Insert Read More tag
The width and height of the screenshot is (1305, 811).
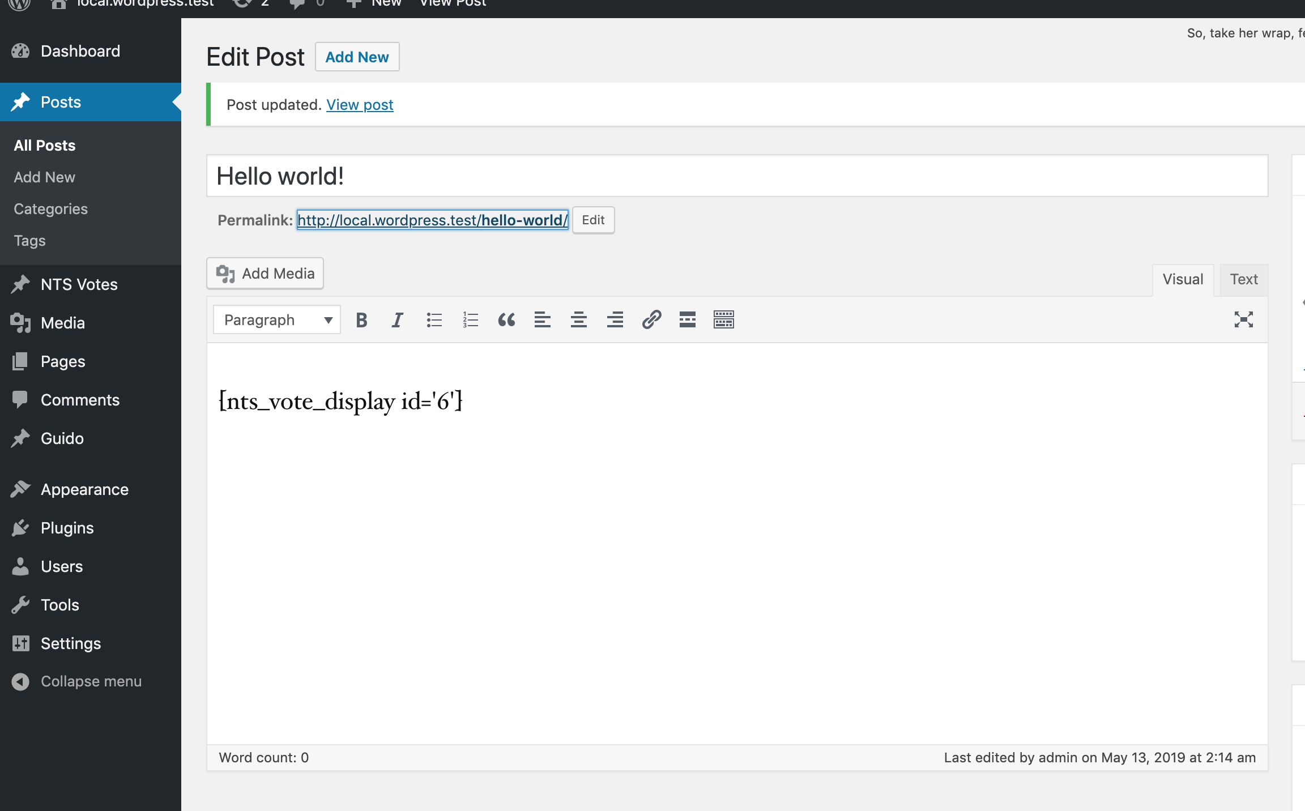click(688, 320)
